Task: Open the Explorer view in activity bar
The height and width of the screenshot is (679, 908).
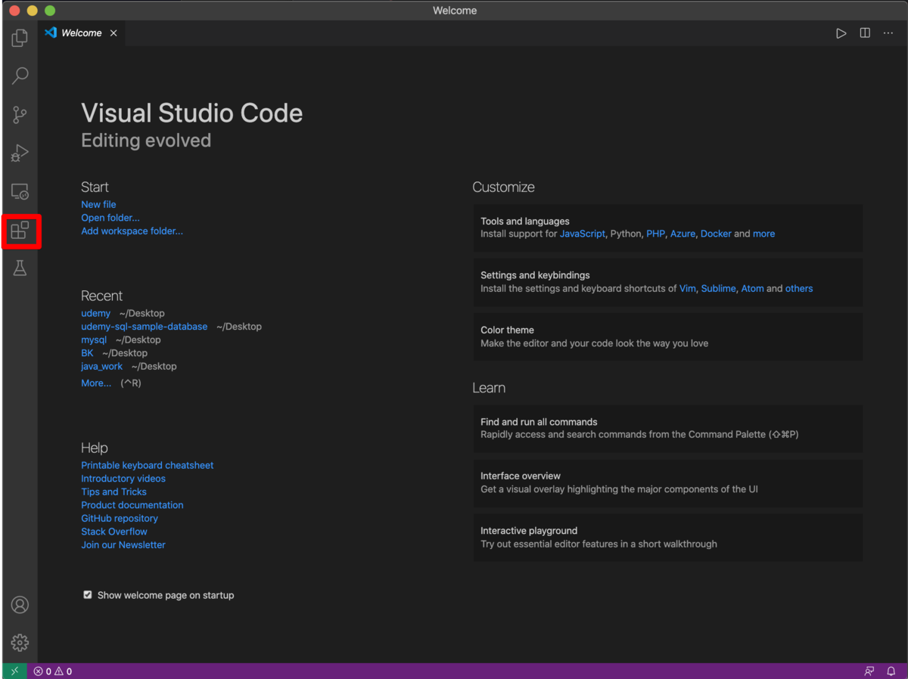Action: (x=20, y=37)
